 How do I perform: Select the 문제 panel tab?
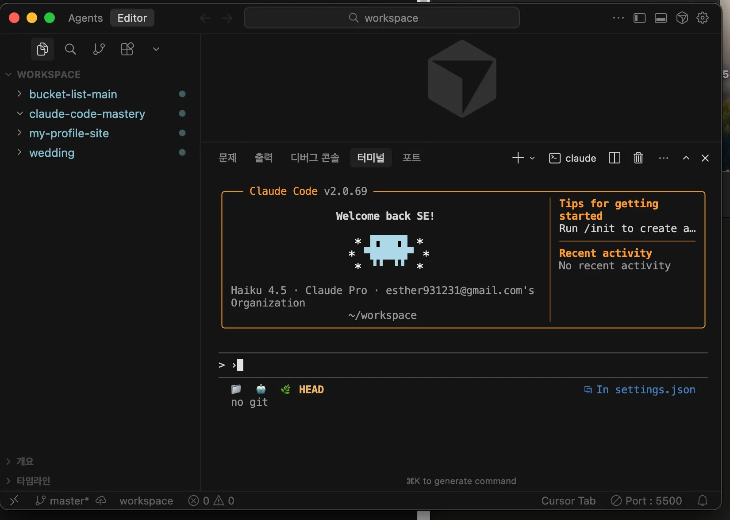228,158
